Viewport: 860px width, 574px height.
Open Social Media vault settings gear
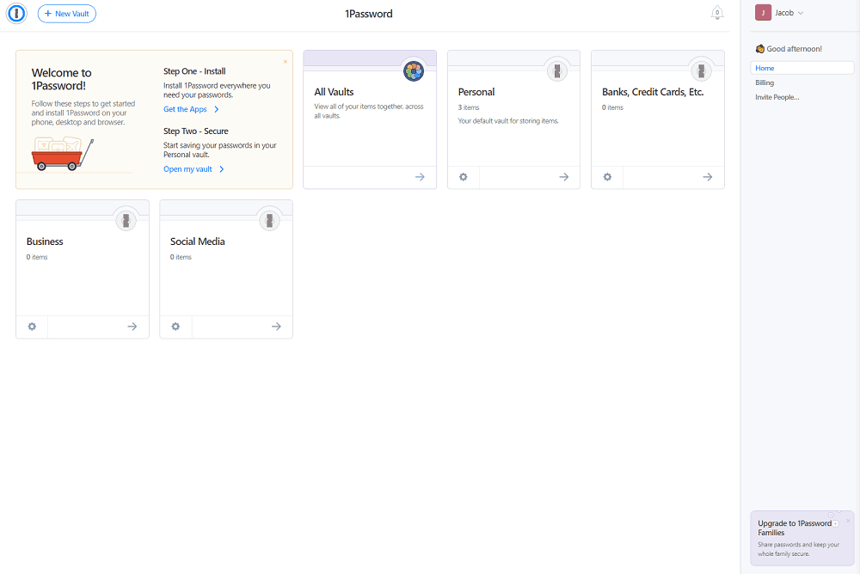coord(175,327)
